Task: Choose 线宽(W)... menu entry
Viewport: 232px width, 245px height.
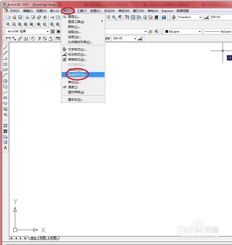Action: [x=83, y=37]
